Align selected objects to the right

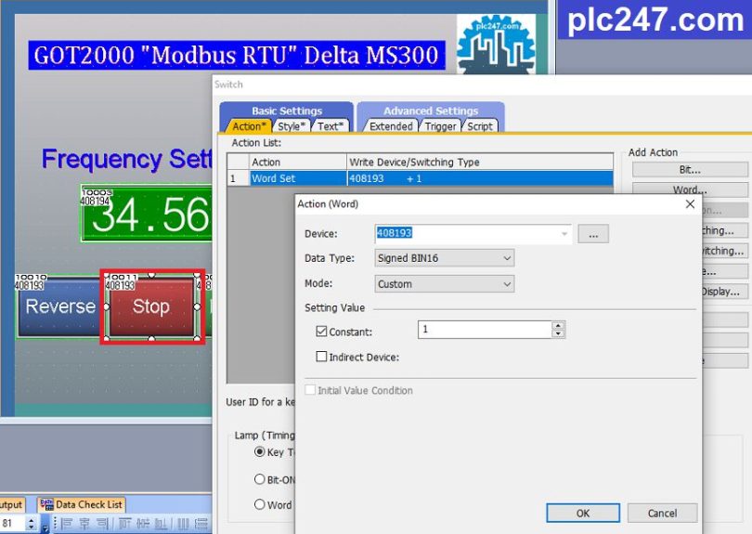tap(103, 524)
